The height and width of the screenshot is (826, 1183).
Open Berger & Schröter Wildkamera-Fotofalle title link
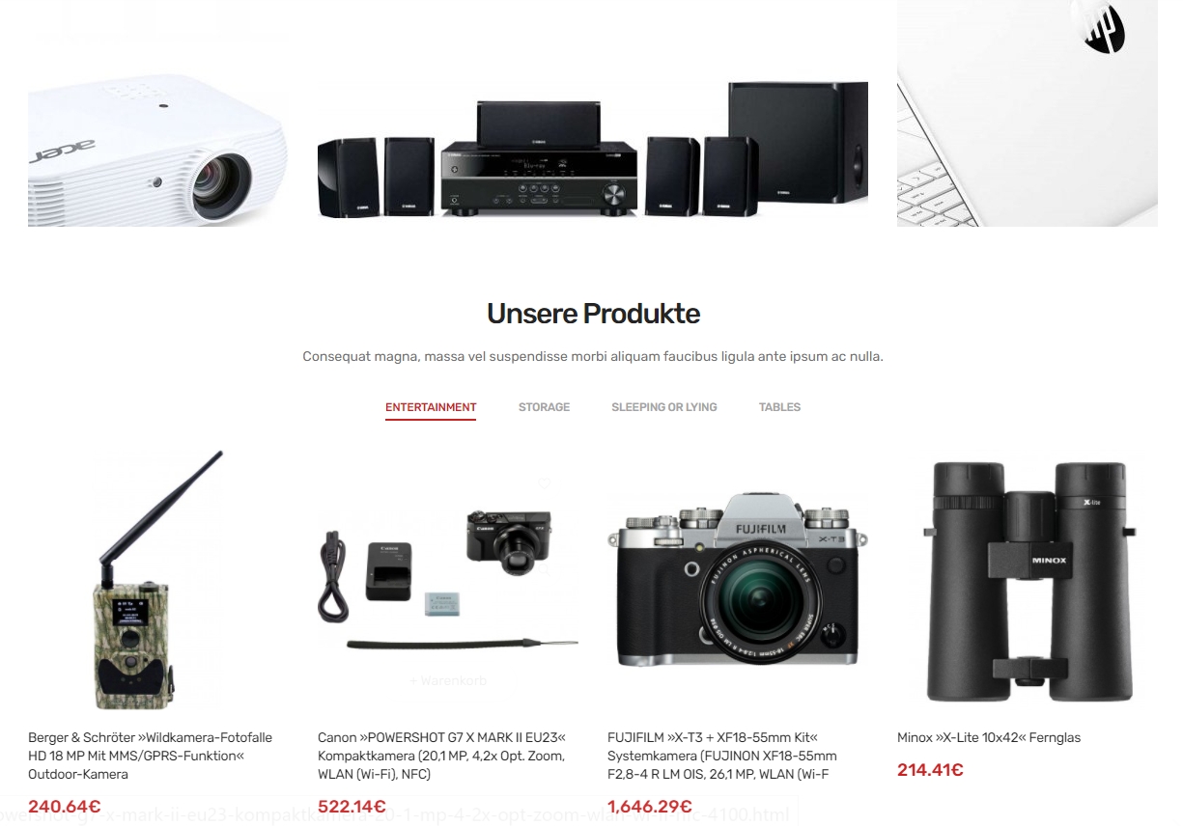click(x=151, y=756)
